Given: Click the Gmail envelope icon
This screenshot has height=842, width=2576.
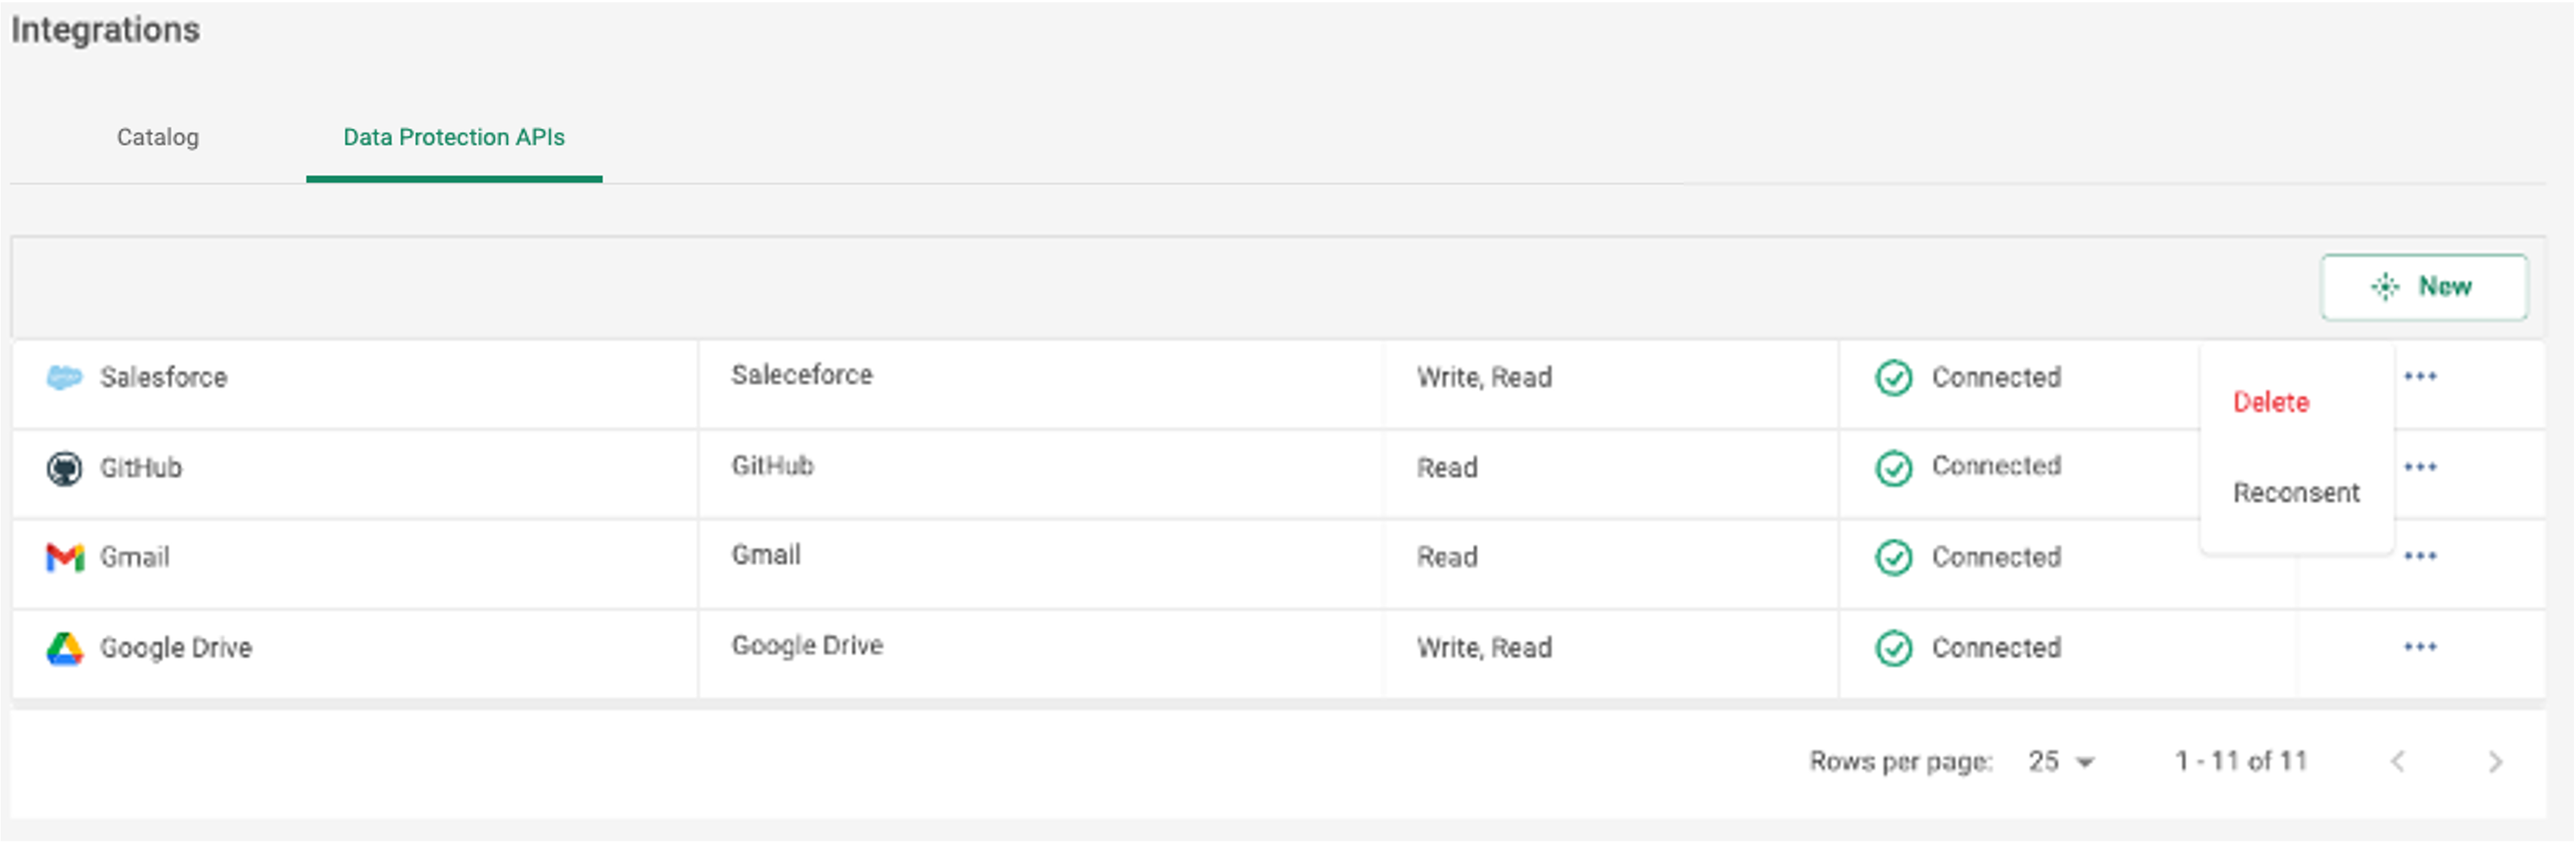Looking at the screenshot, I should coord(65,557).
